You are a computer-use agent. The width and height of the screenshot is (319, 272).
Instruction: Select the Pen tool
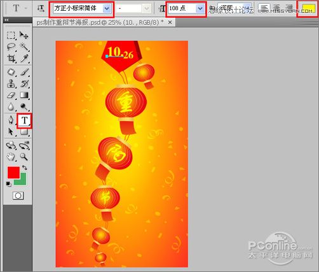(x=11, y=120)
